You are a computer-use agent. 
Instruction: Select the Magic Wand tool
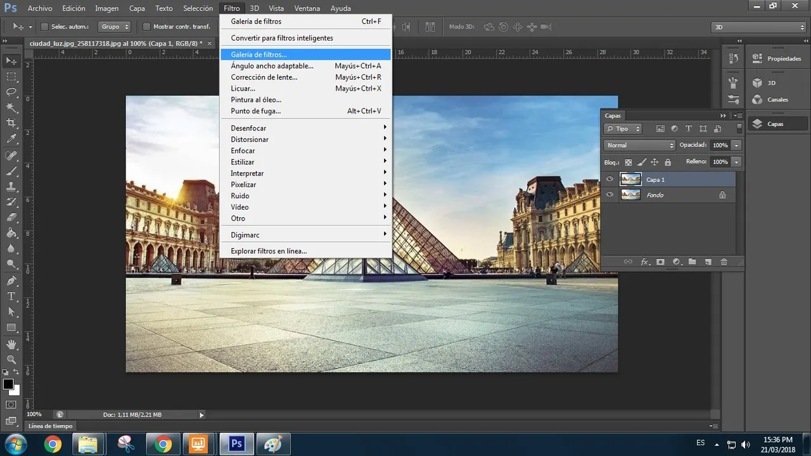(11, 108)
